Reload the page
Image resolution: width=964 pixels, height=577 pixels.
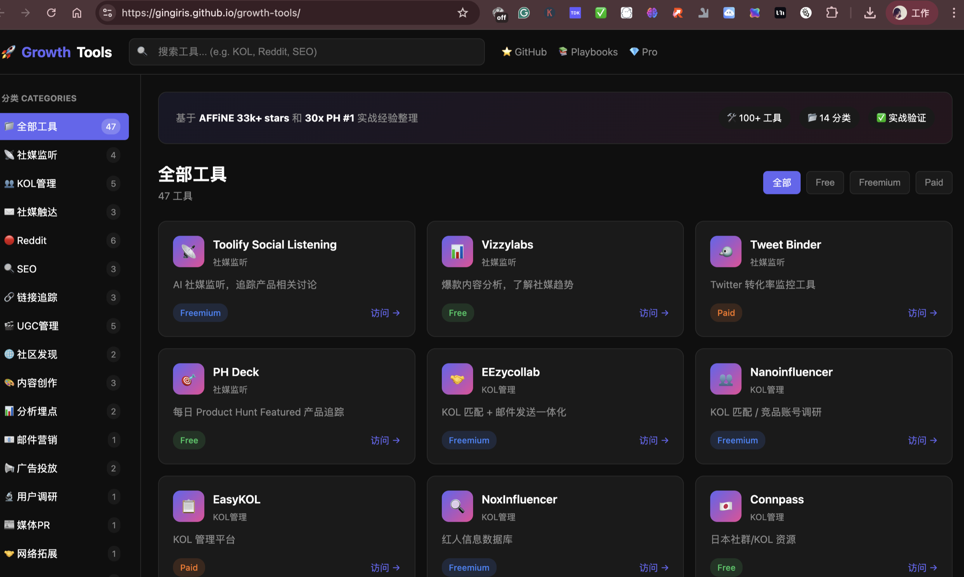pos(51,13)
